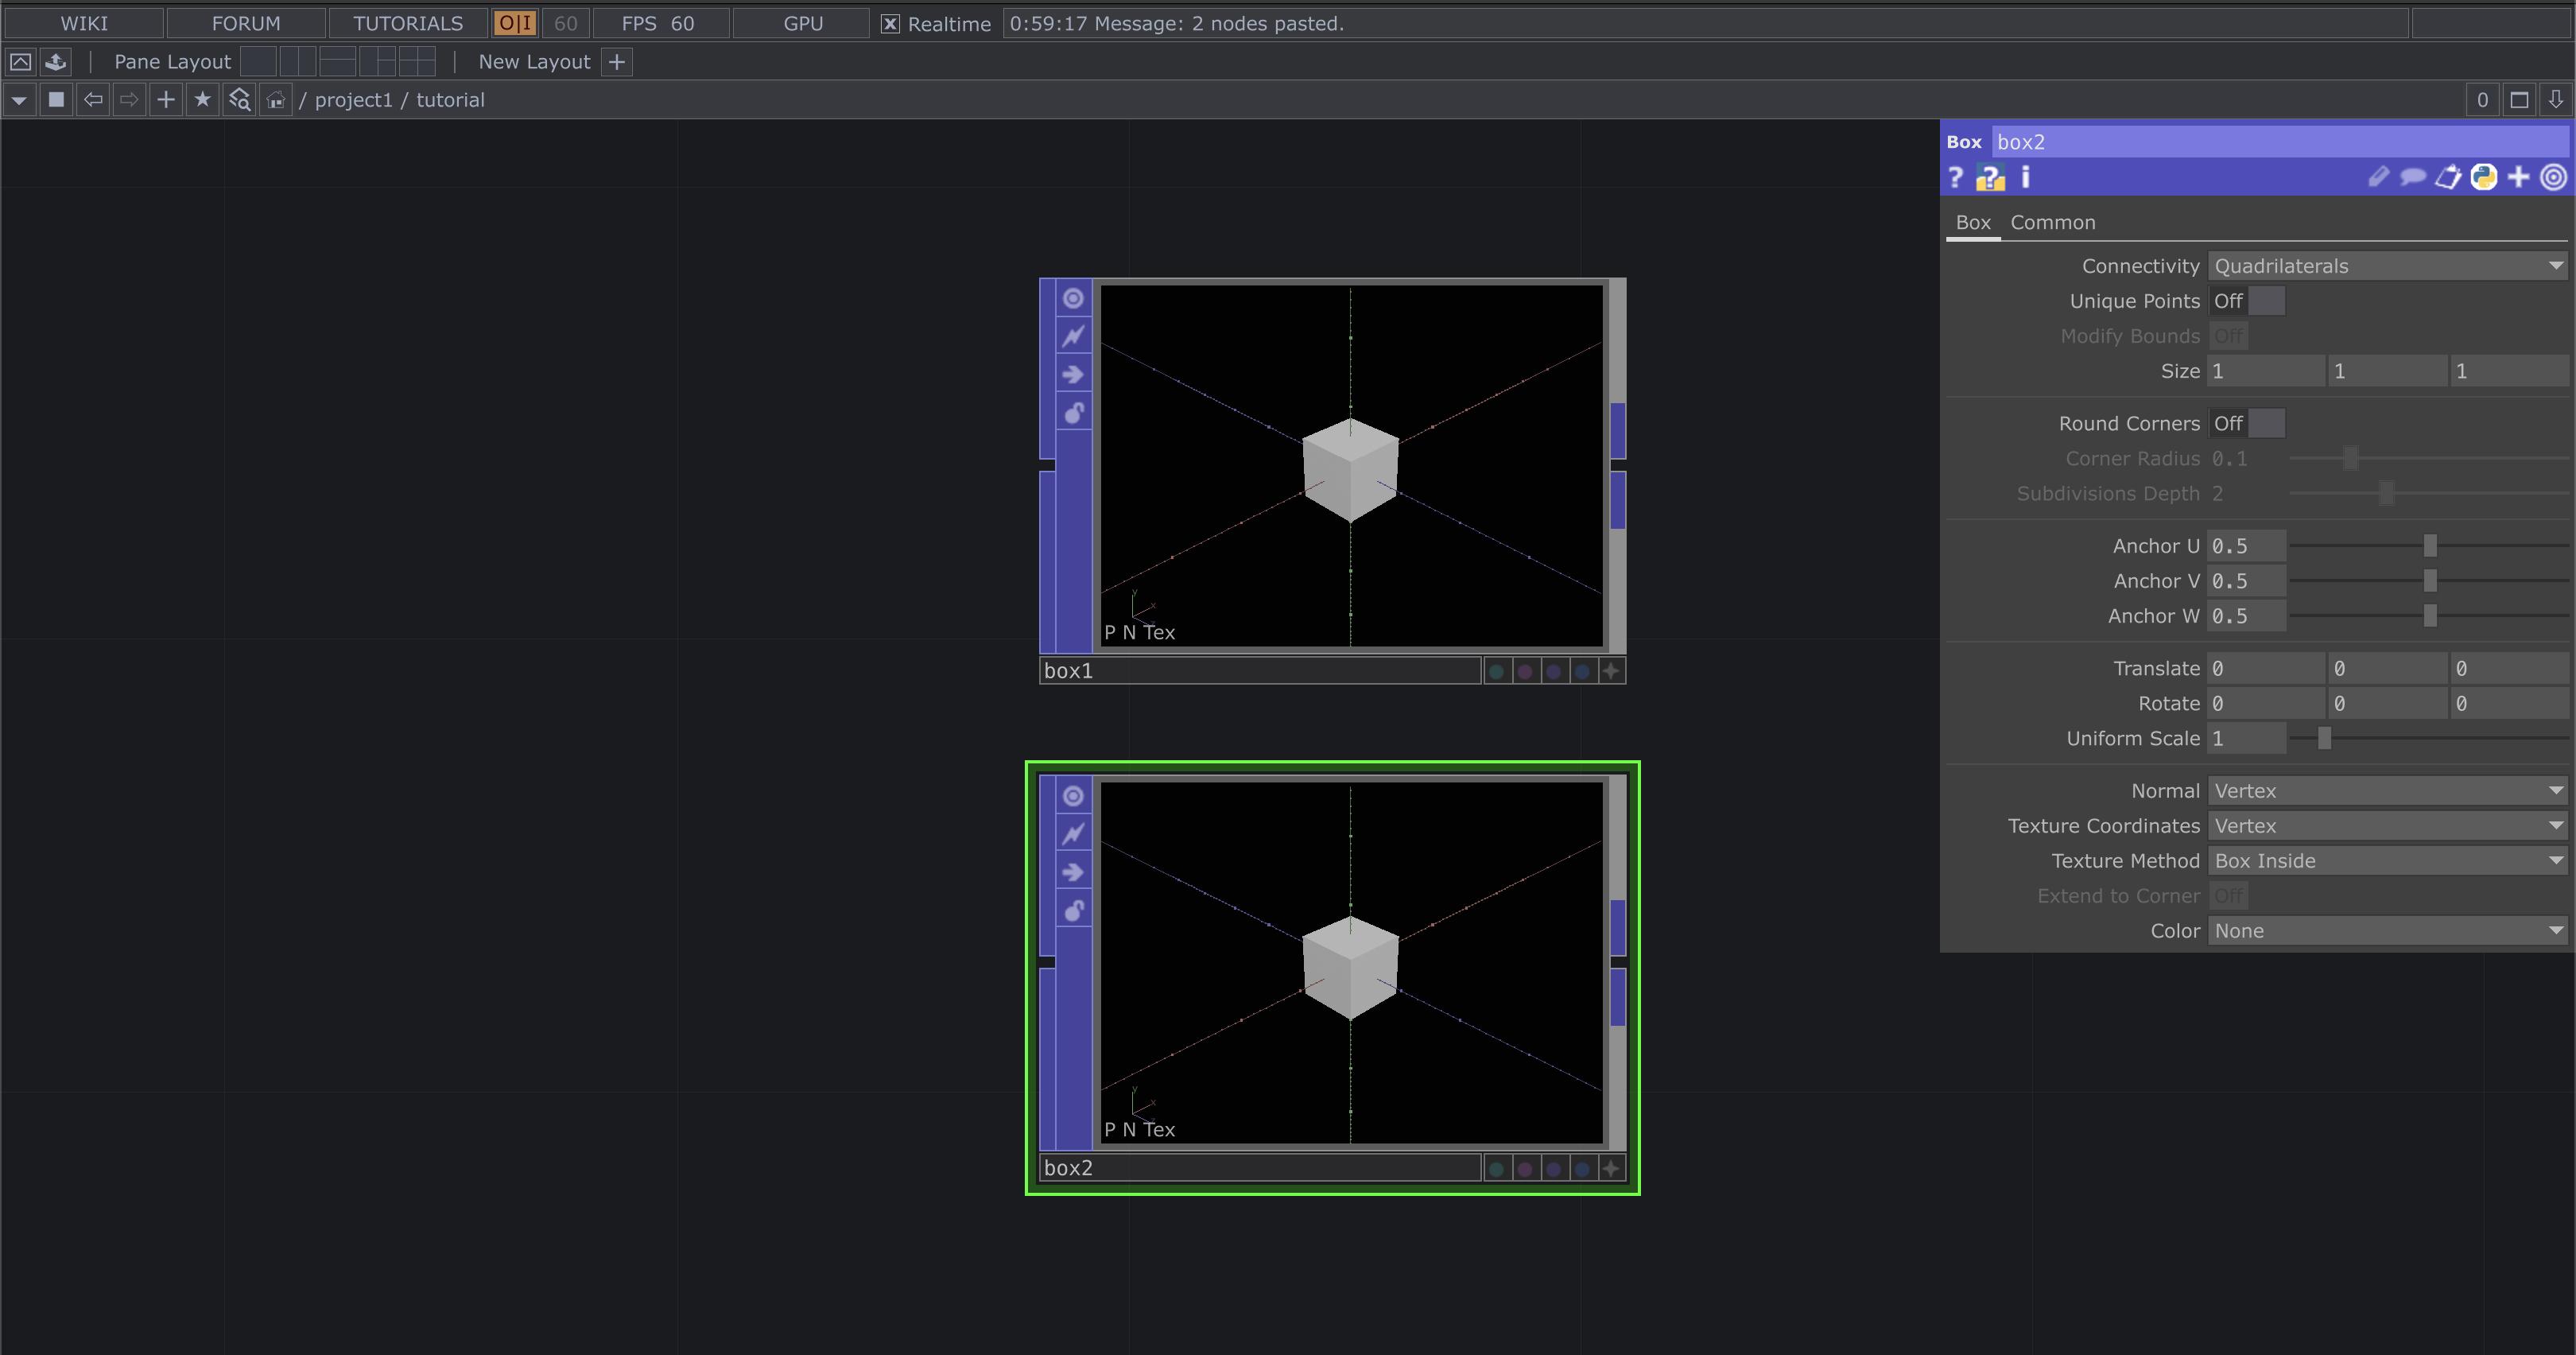Click the comment bubble icon in parameter header

tap(2413, 177)
